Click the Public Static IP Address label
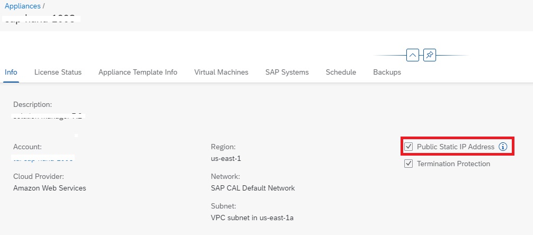Image resolution: width=533 pixels, height=235 pixels. click(455, 147)
